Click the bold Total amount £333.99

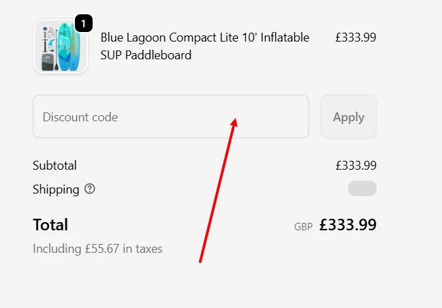click(x=348, y=225)
